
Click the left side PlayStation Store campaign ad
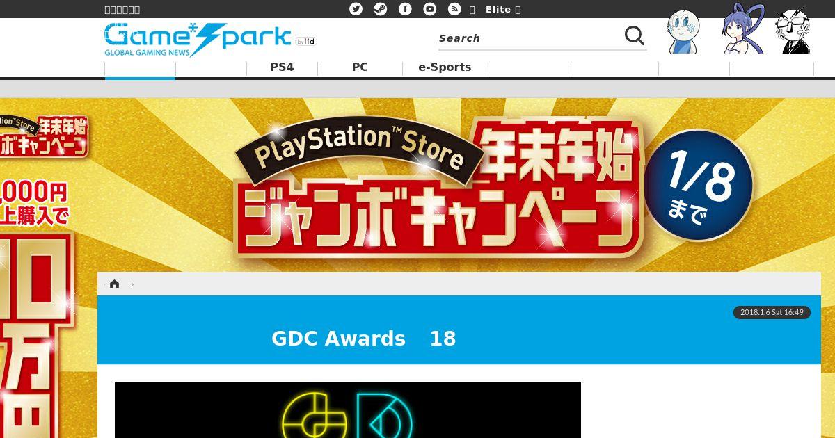click(47, 268)
